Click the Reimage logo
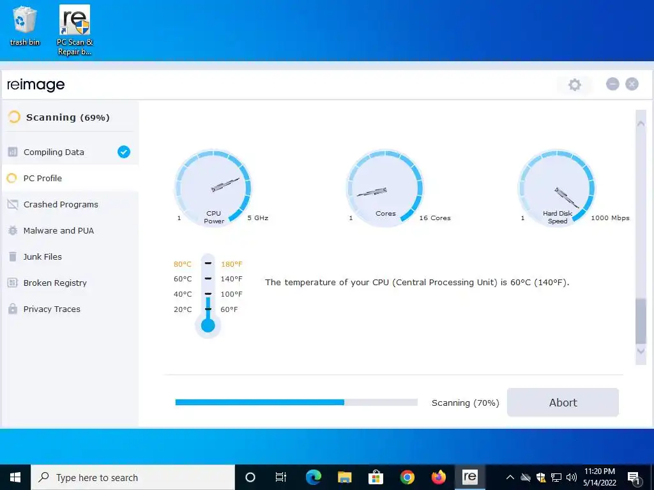The image size is (654, 490). (x=36, y=85)
